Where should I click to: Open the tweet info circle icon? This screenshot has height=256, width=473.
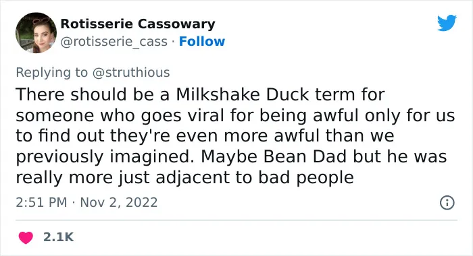pos(447,203)
